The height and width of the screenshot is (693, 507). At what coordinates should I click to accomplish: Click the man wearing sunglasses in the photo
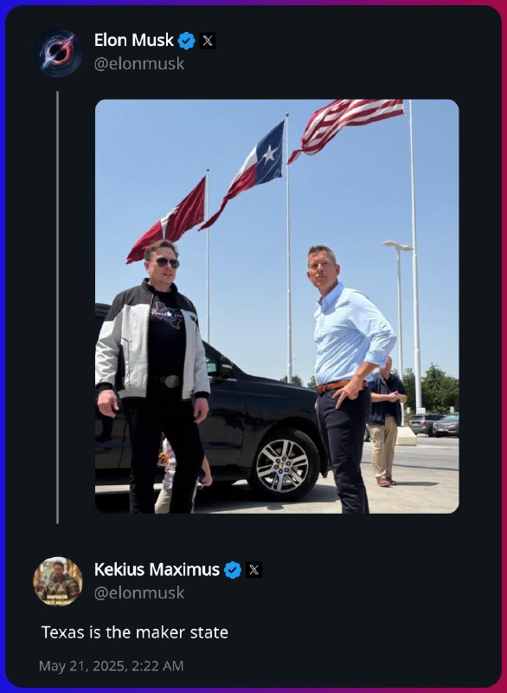152,376
